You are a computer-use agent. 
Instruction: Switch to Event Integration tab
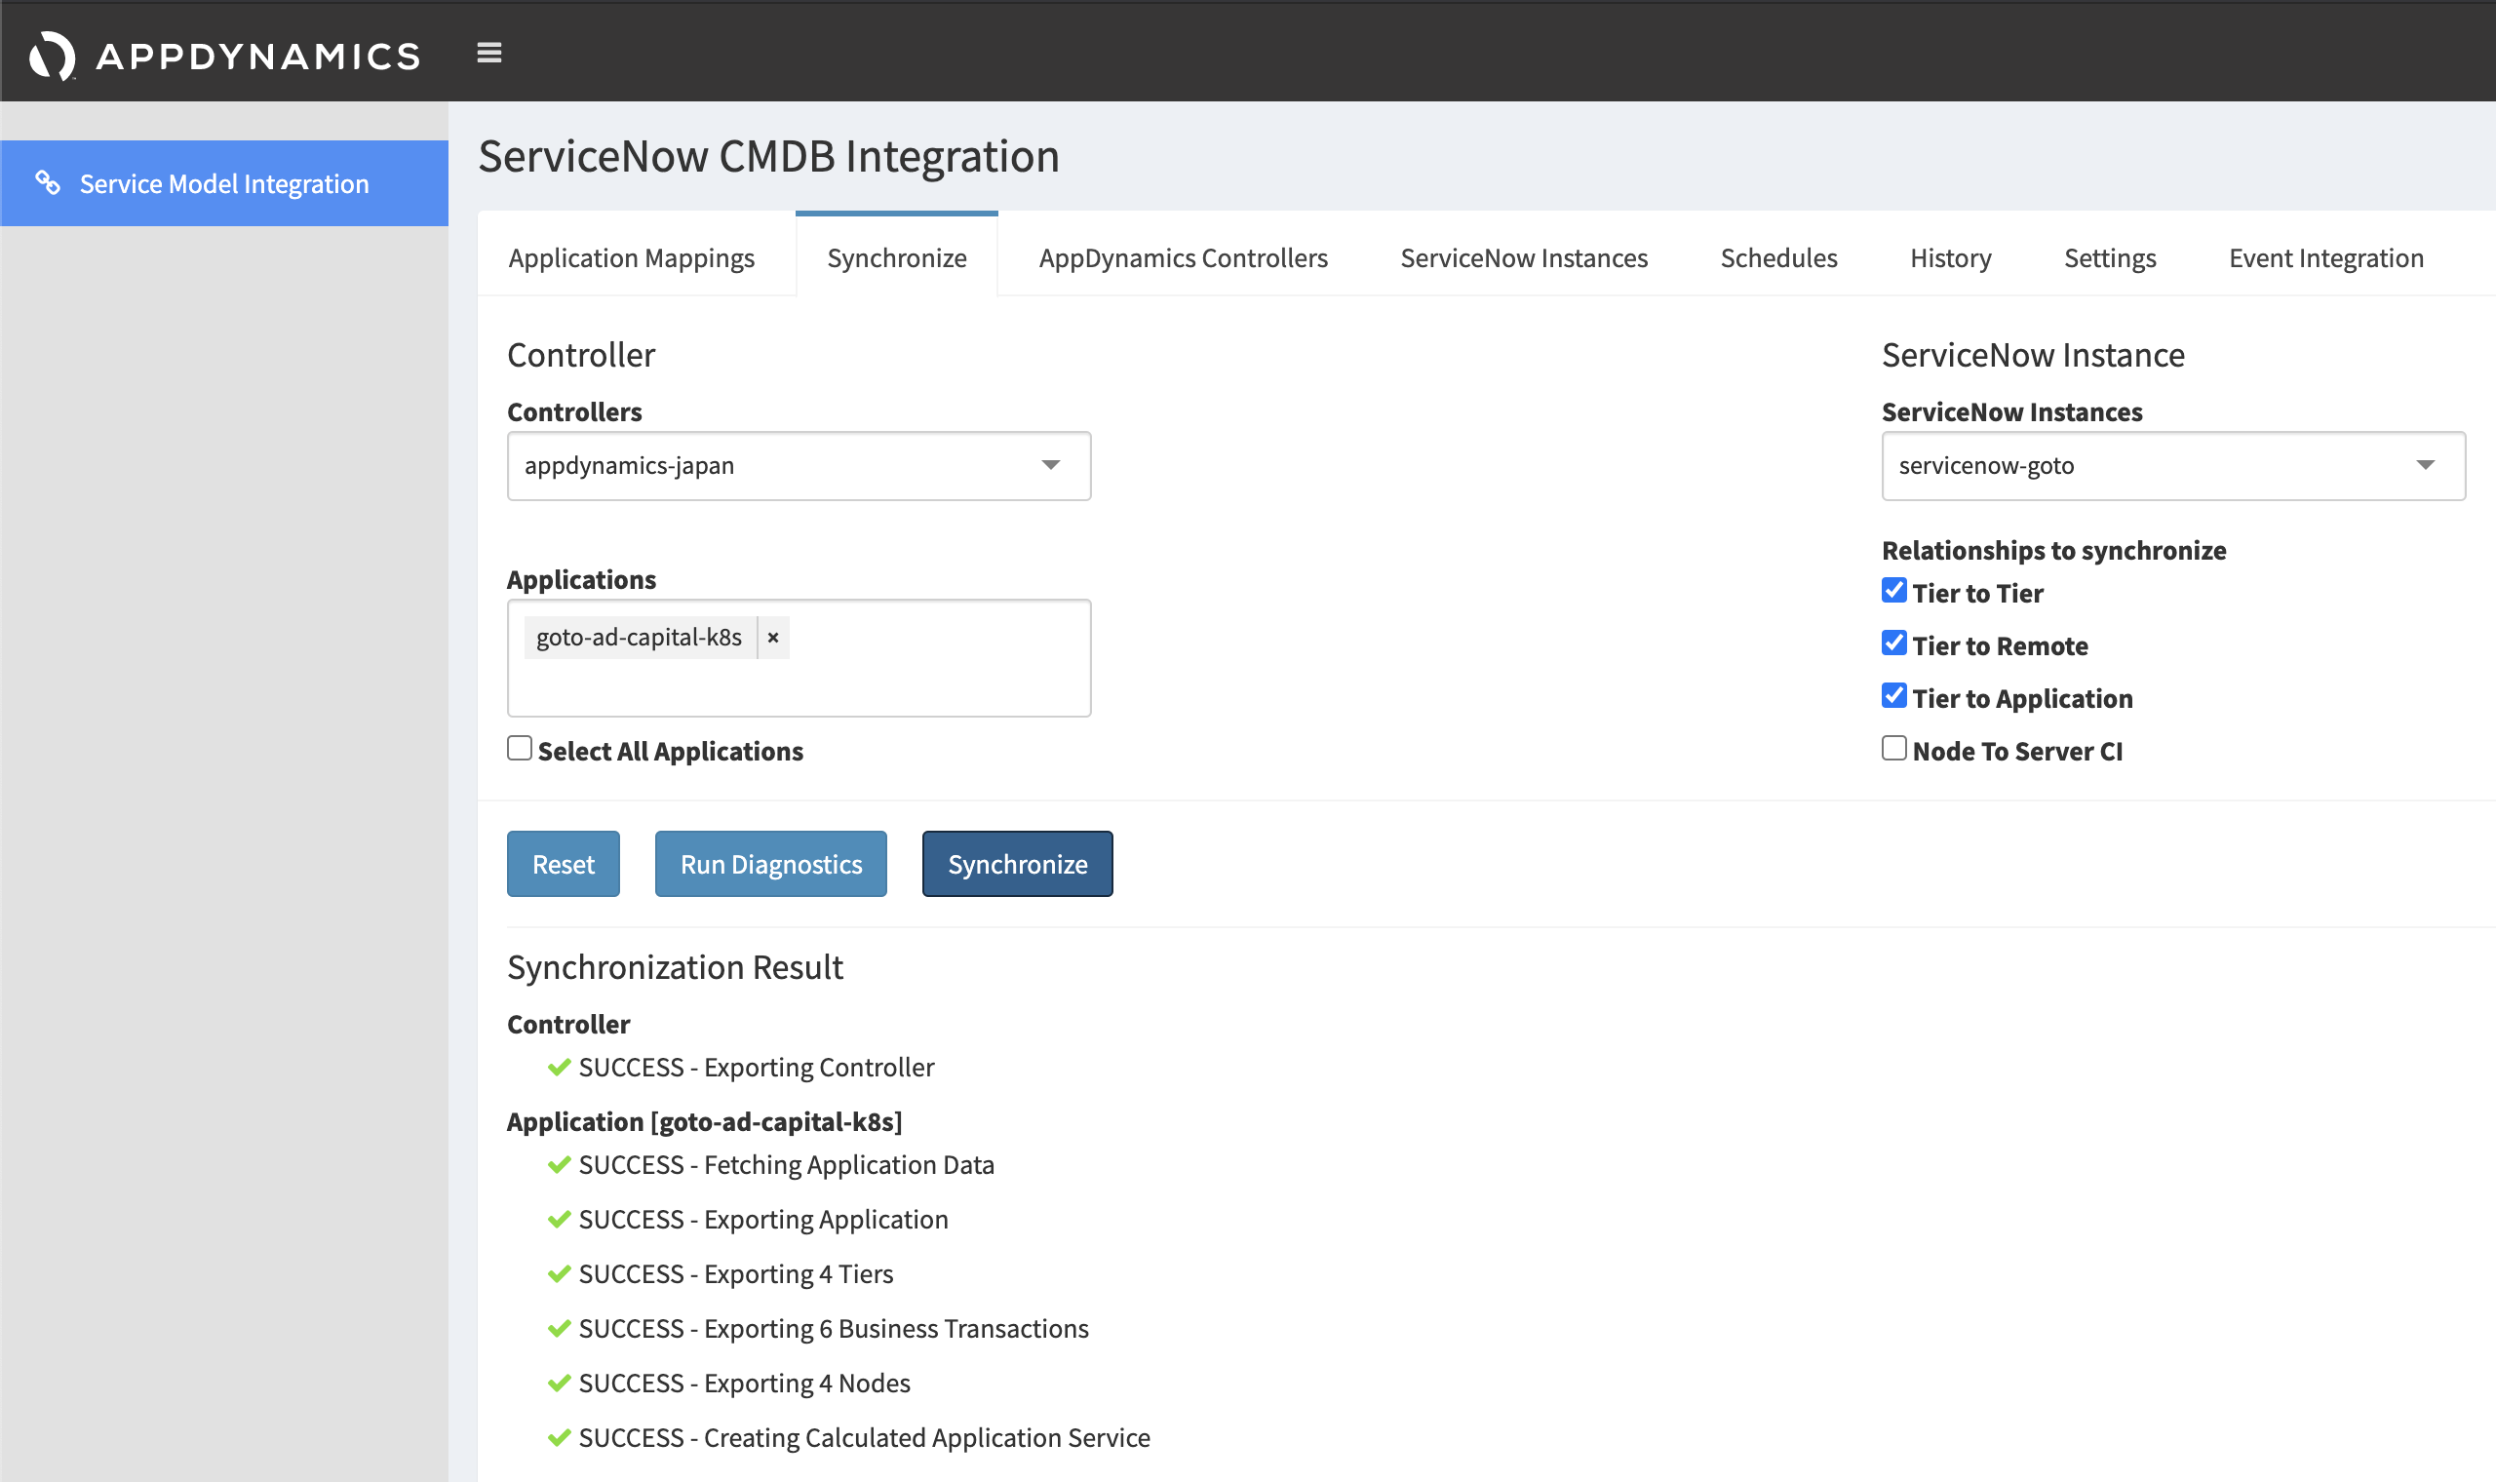[x=2325, y=257]
